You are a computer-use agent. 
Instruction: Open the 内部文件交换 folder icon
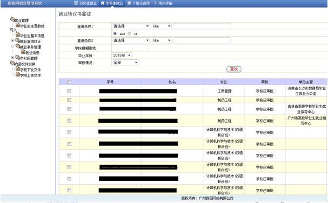click(12, 63)
